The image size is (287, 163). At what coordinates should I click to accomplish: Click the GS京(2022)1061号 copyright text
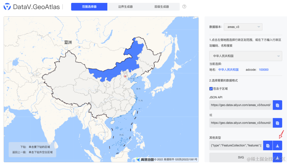(x=186, y=160)
